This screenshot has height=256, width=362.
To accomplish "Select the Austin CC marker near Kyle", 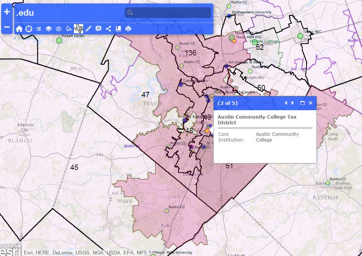I will 167,210.
